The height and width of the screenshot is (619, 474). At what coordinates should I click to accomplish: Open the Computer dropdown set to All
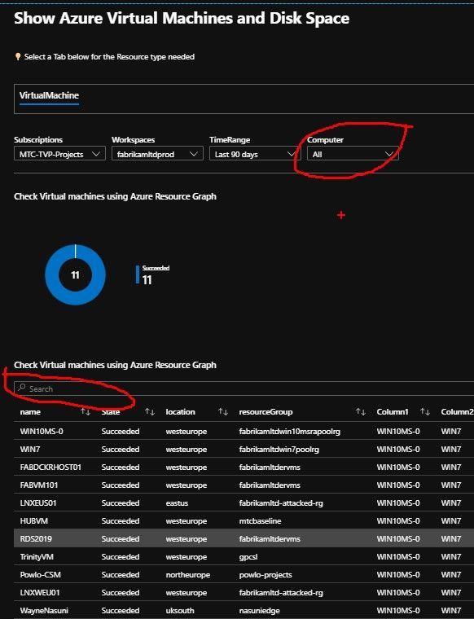pos(353,154)
